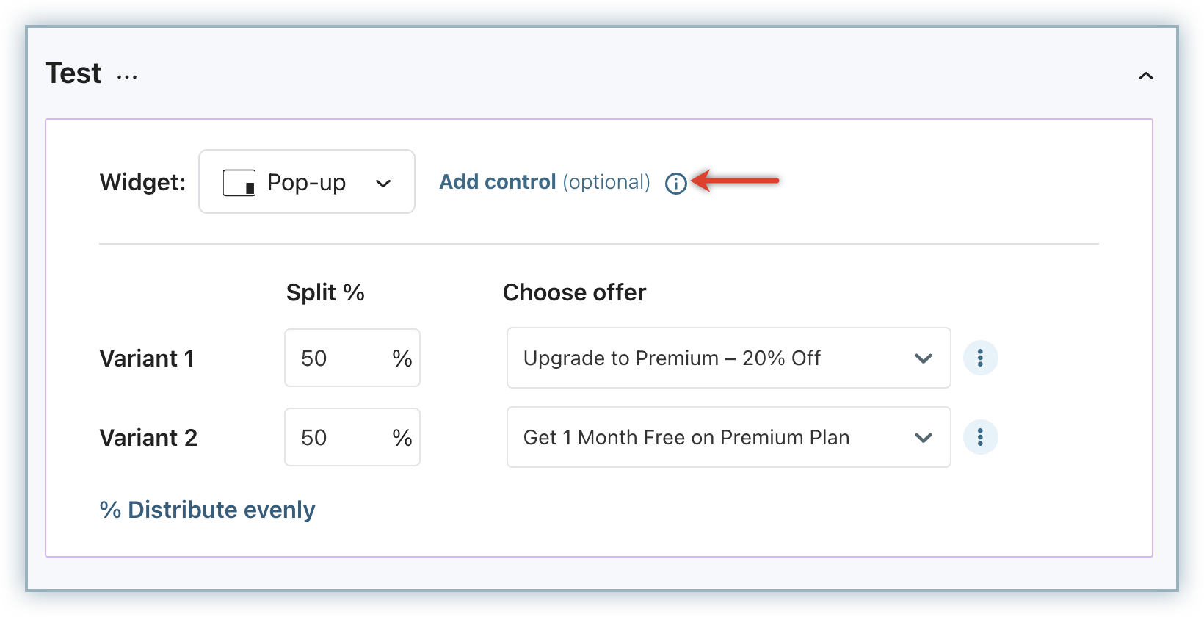Collapse the Test section using the chevron

1145,76
